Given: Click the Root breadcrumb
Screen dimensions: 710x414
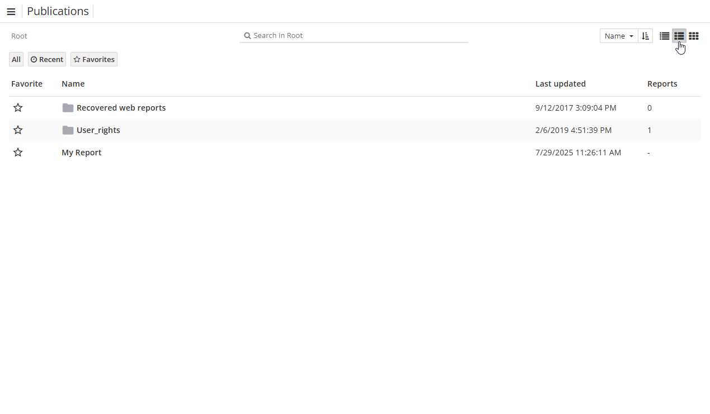Looking at the screenshot, I should [19, 36].
